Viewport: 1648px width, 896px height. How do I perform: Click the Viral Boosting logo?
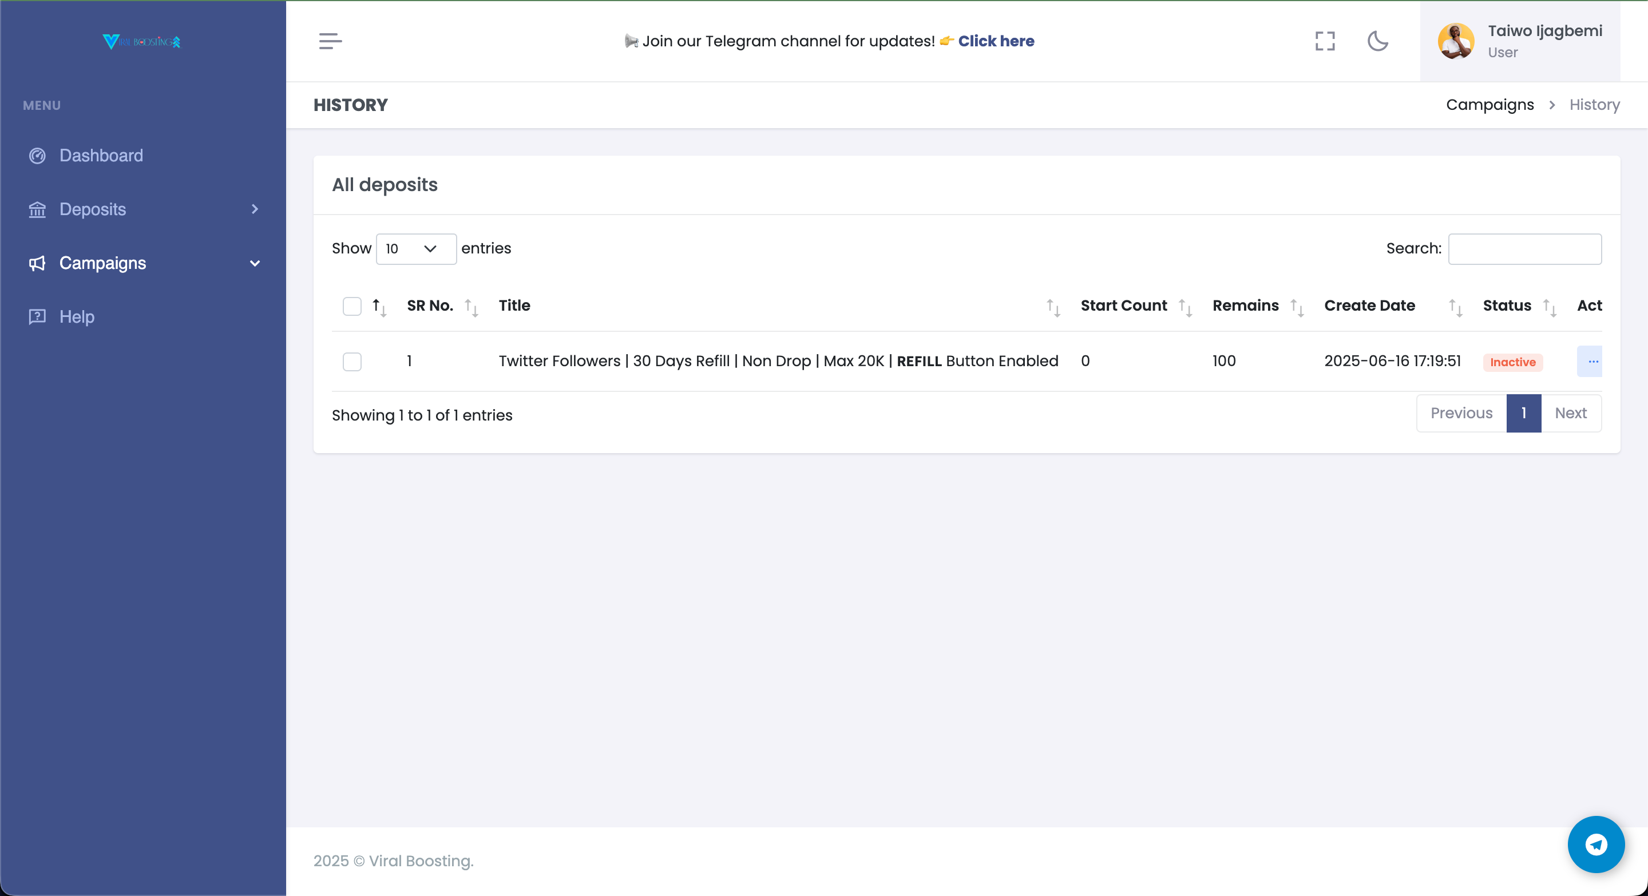[x=141, y=42]
